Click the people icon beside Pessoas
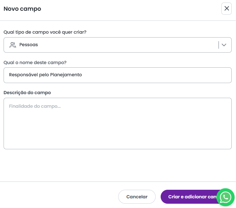 coord(13,45)
